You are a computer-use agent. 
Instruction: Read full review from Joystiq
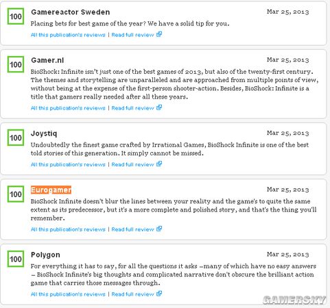click(x=132, y=164)
